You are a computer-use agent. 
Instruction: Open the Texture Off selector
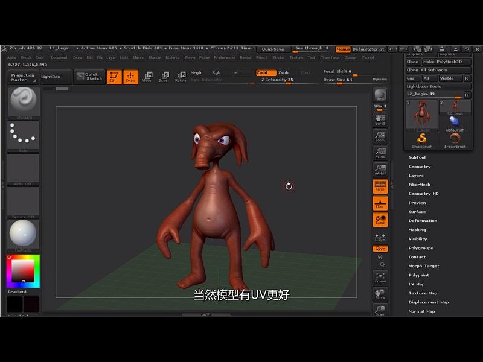[24, 203]
